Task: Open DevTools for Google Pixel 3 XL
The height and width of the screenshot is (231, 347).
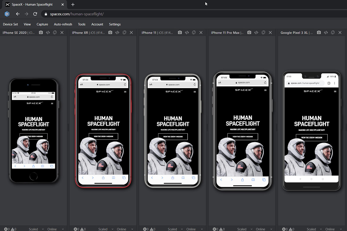Action: (326, 33)
